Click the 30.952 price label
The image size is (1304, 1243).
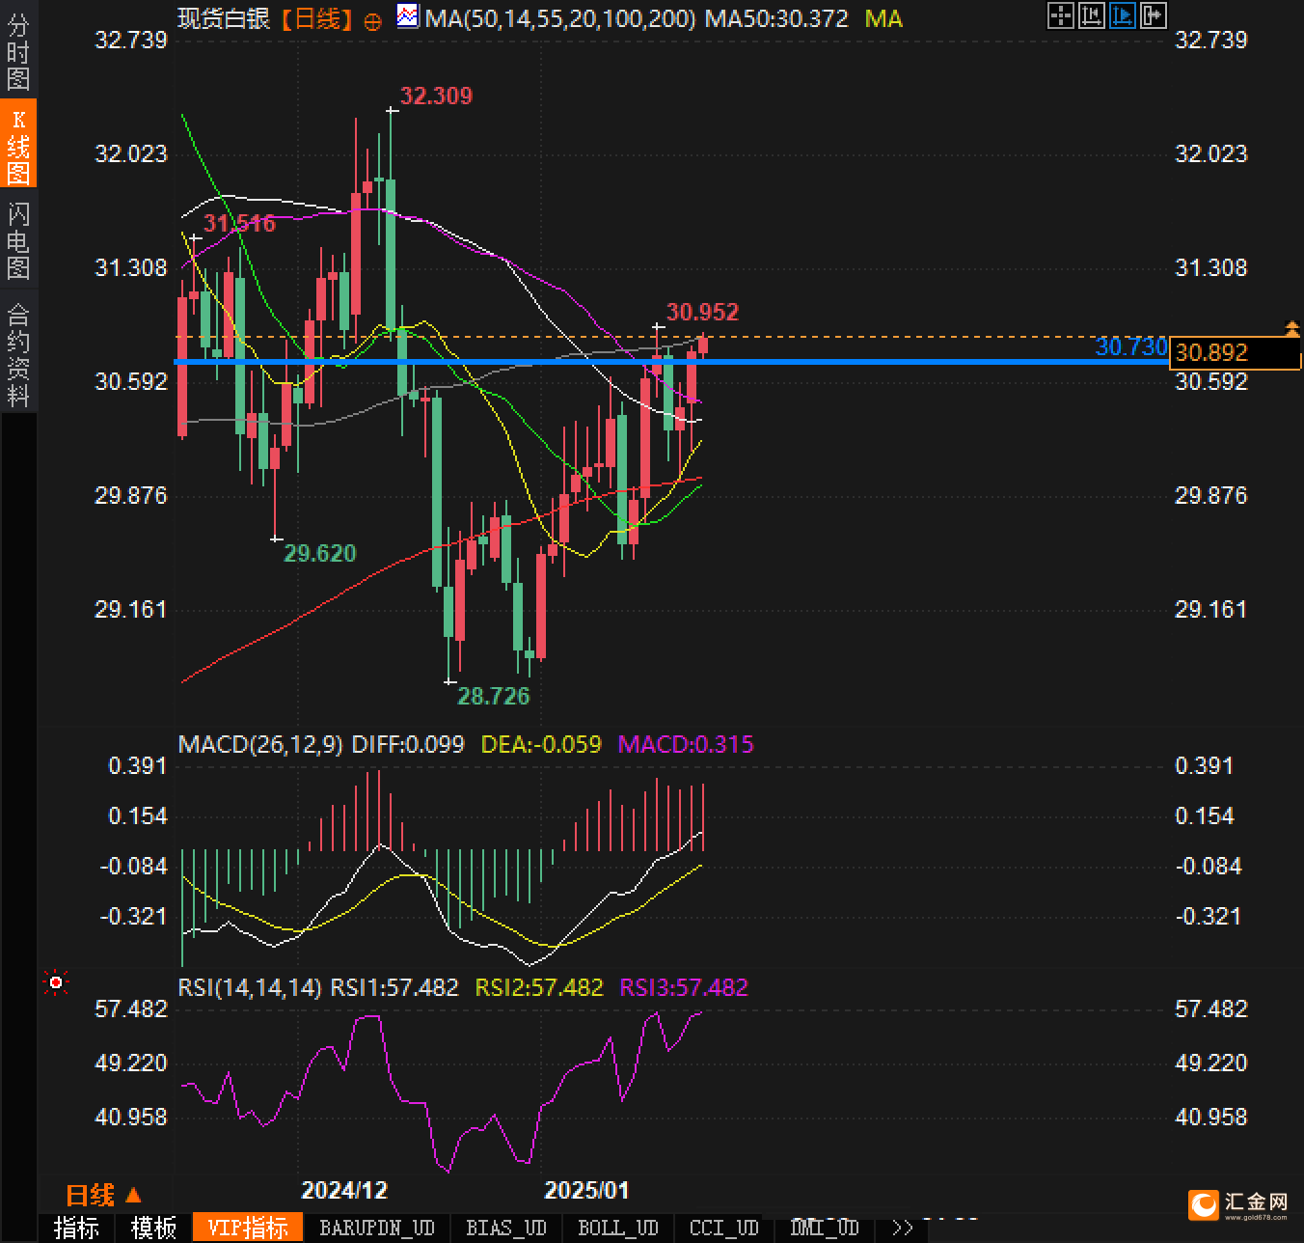[x=702, y=312]
